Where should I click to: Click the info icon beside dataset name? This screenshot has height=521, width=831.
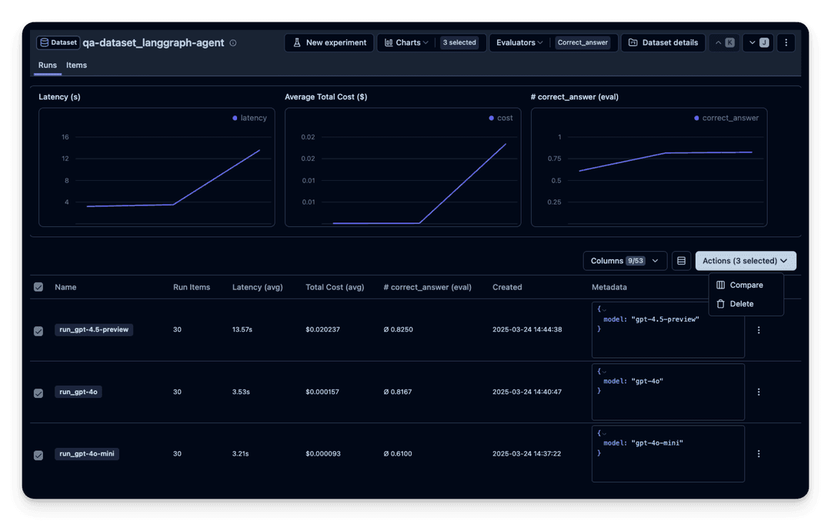click(x=232, y=43)
